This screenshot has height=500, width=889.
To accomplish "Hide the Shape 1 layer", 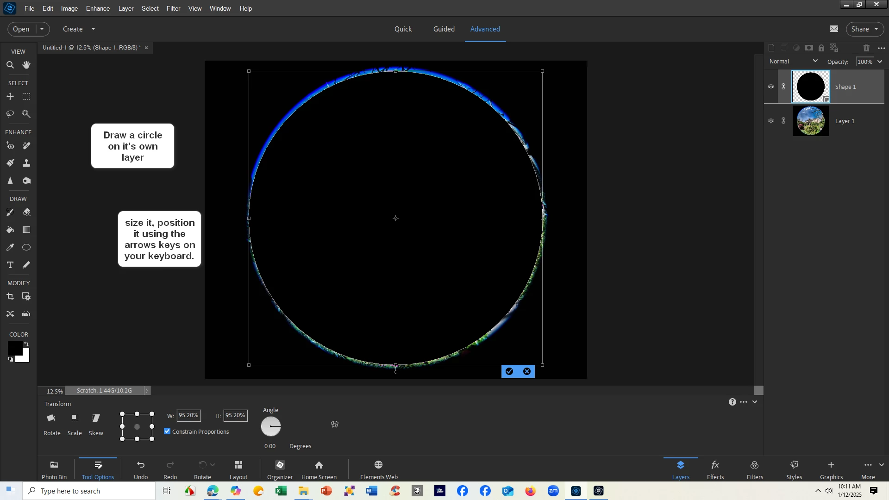I will (771, 87).
